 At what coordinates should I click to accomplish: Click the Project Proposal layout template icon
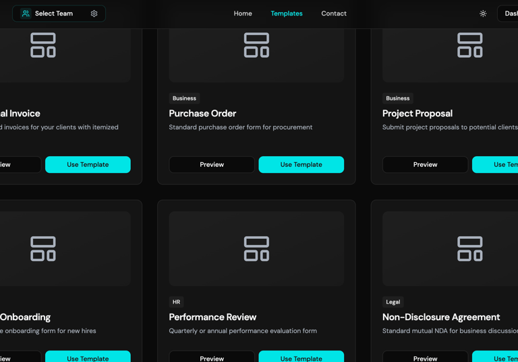click(469, 45)
